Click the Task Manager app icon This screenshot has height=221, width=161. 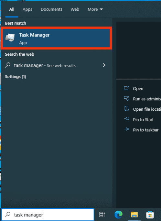coord(10,38)
